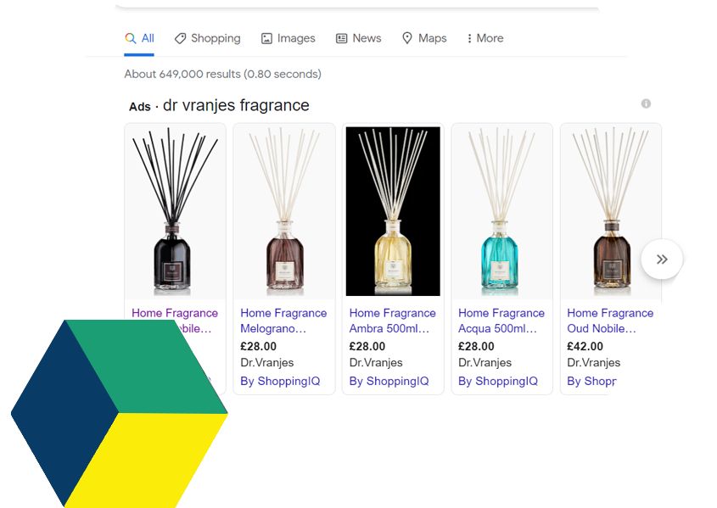Advance product carousel with double-arrow button

[x=662, y=259]
